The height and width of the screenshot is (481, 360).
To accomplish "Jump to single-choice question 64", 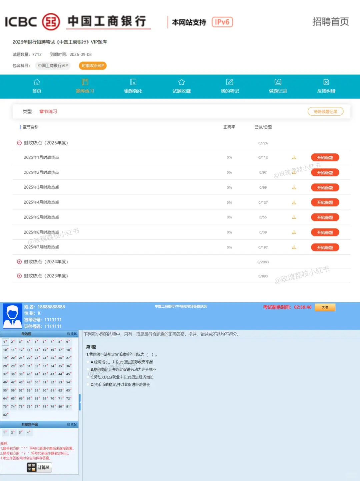I will pyautogui.click(x=5, y=398).
